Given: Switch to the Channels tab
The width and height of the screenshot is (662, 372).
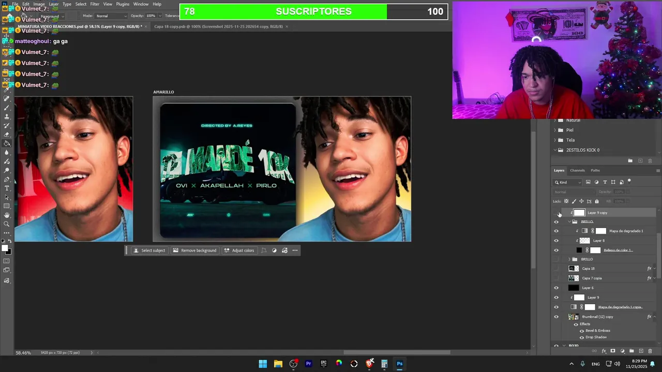Looking at the screenshot, I should (x=577, y=171).
